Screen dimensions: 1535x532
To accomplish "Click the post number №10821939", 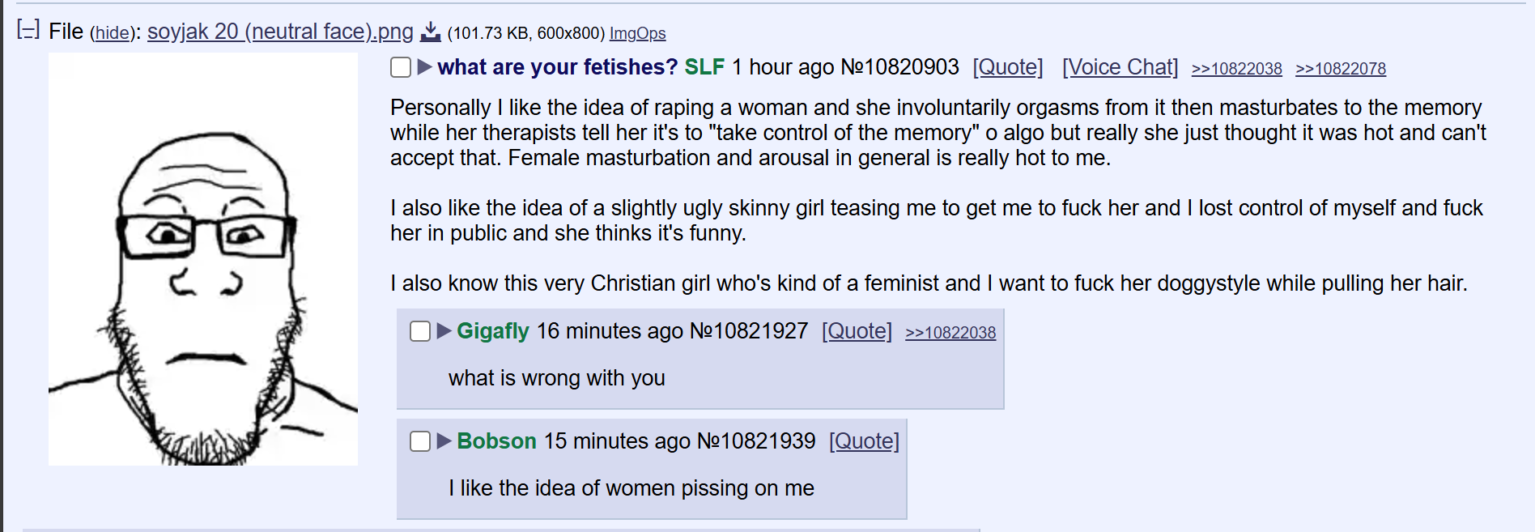I will (x=756, y=441).
